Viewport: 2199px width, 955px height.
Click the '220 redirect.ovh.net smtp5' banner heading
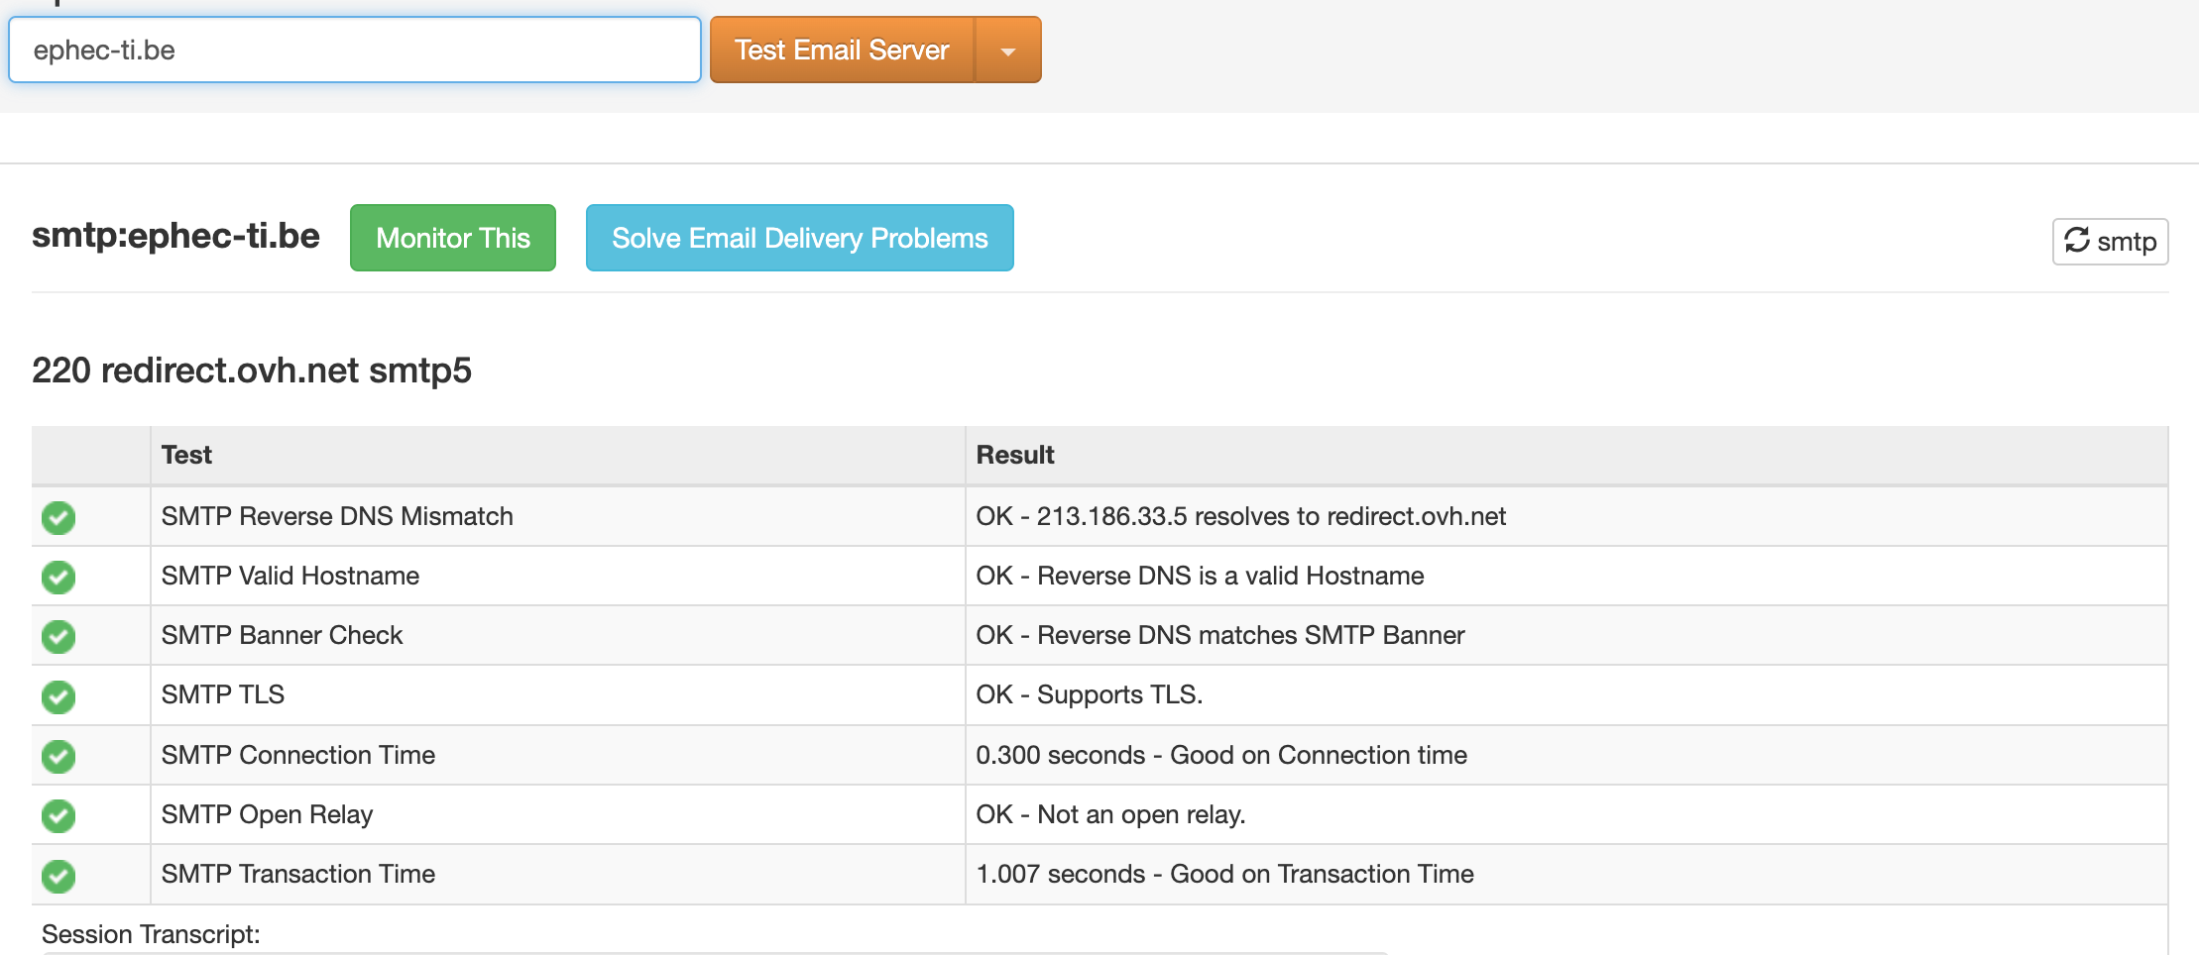tap(252, 371)
